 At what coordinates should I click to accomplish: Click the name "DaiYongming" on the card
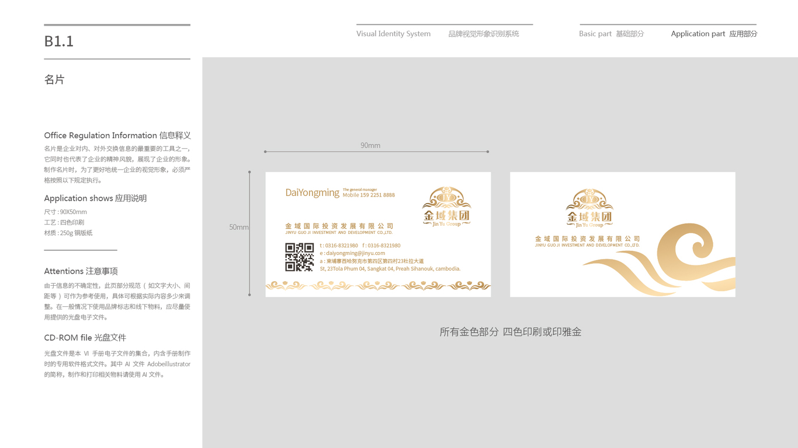pyautogui.click(x=312, y=192)
